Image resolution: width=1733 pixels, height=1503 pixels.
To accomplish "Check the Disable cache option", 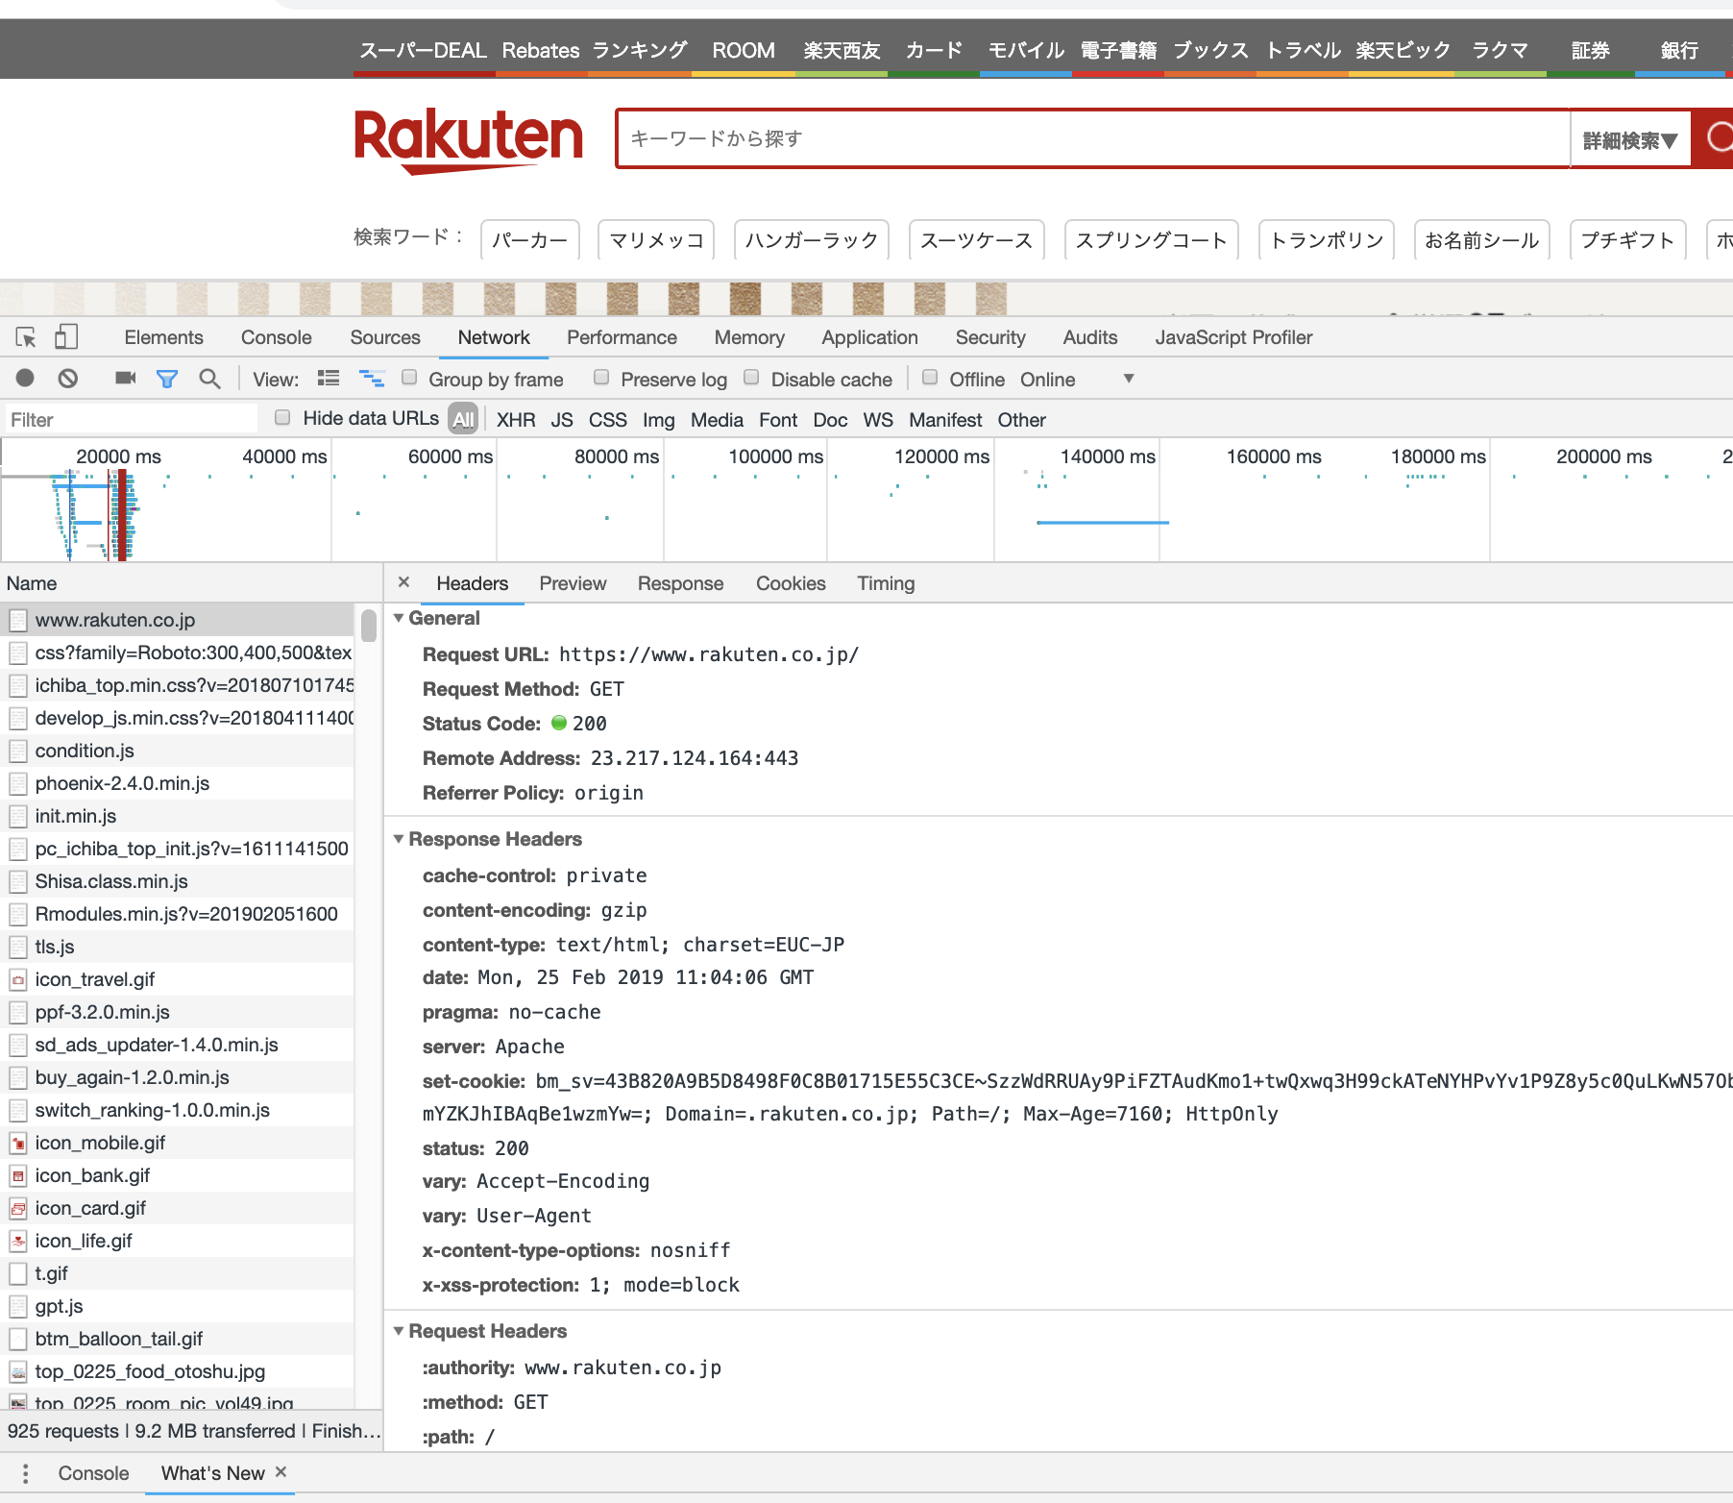I will 751,378.
